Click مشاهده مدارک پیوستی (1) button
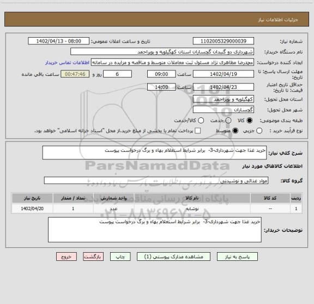The width and height of the screenshot is (314, 304). 173,257
